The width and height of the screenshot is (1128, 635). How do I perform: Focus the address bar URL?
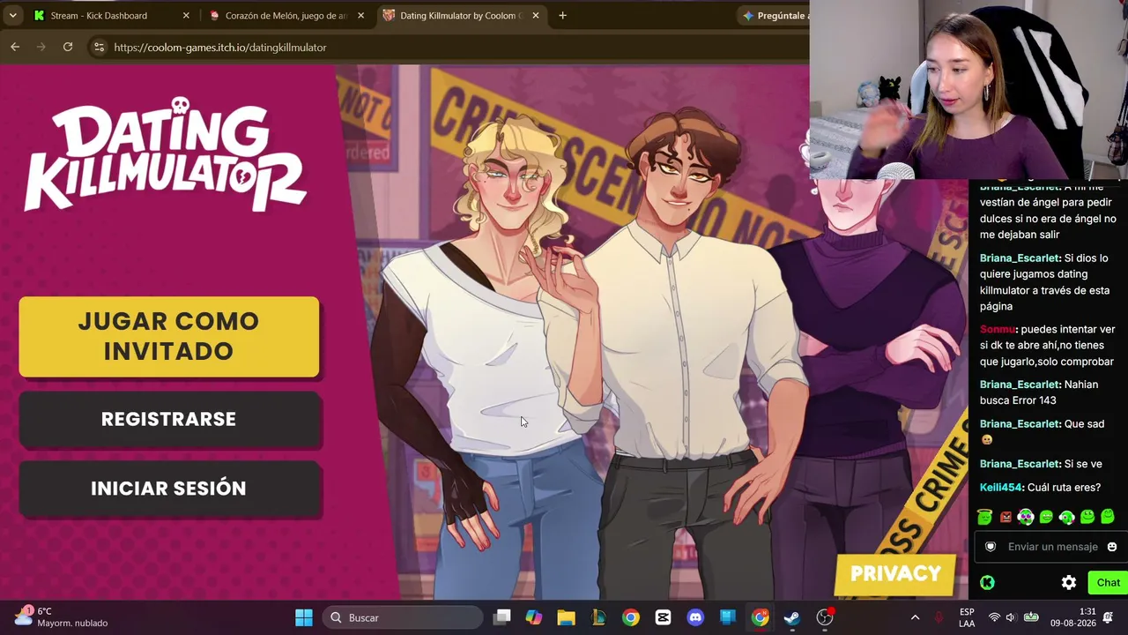pyautogui.click(x=220, y=48)
